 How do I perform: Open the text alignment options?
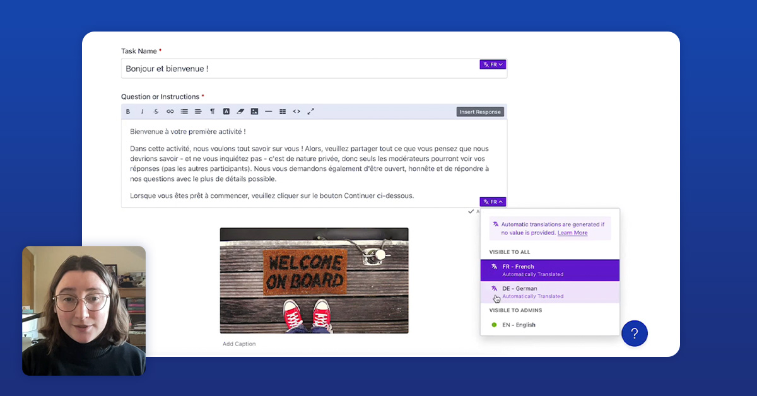pyautogui.click(x=198, y=112)
